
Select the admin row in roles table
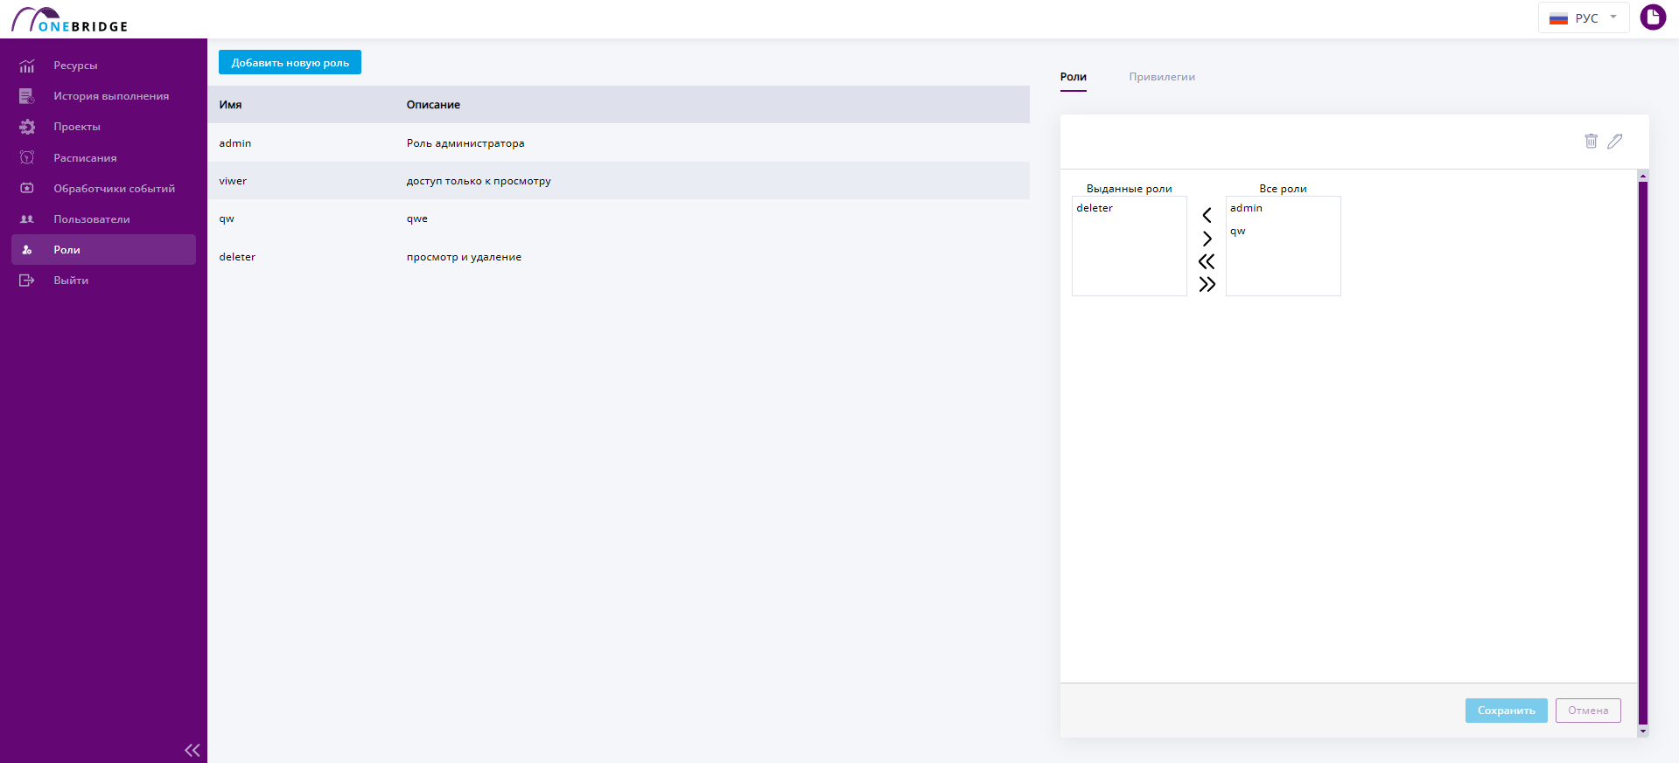(x=619, y=142)
